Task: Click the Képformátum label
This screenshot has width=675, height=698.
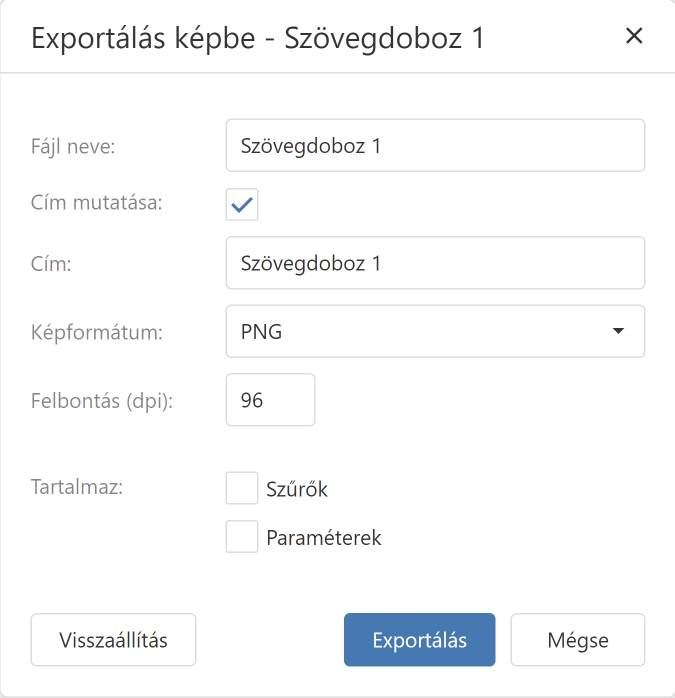Action: click(96, 332)
